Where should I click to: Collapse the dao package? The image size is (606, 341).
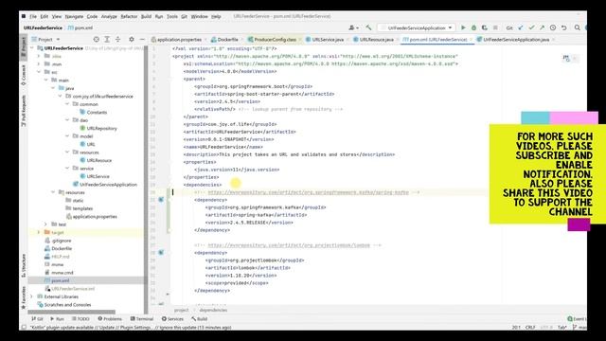pos(67,120)
